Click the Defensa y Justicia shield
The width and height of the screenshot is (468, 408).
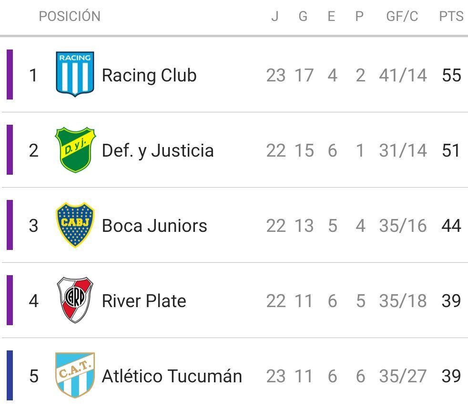pos(75,149)
